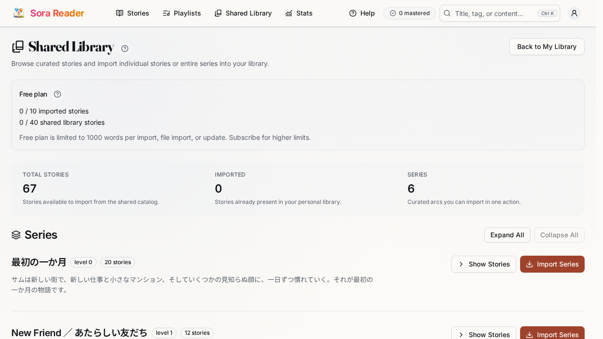Open the Stories menu item
The width and height of the screenshot is (603, 339).
132,13
